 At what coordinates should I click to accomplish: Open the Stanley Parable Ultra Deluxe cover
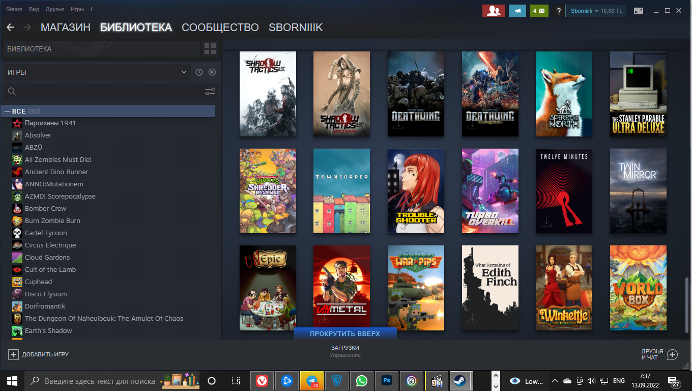[638, 94]
